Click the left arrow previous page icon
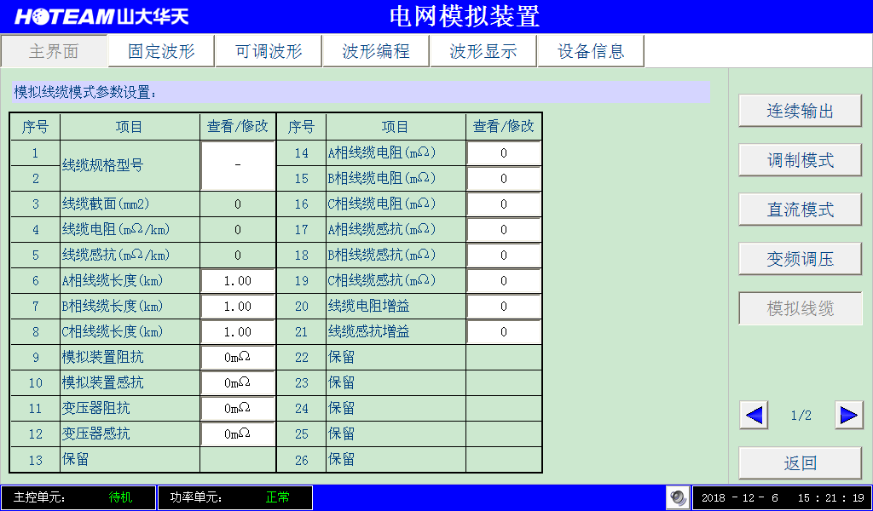Viewport: 873px width, 511px height. click(754, 415)
